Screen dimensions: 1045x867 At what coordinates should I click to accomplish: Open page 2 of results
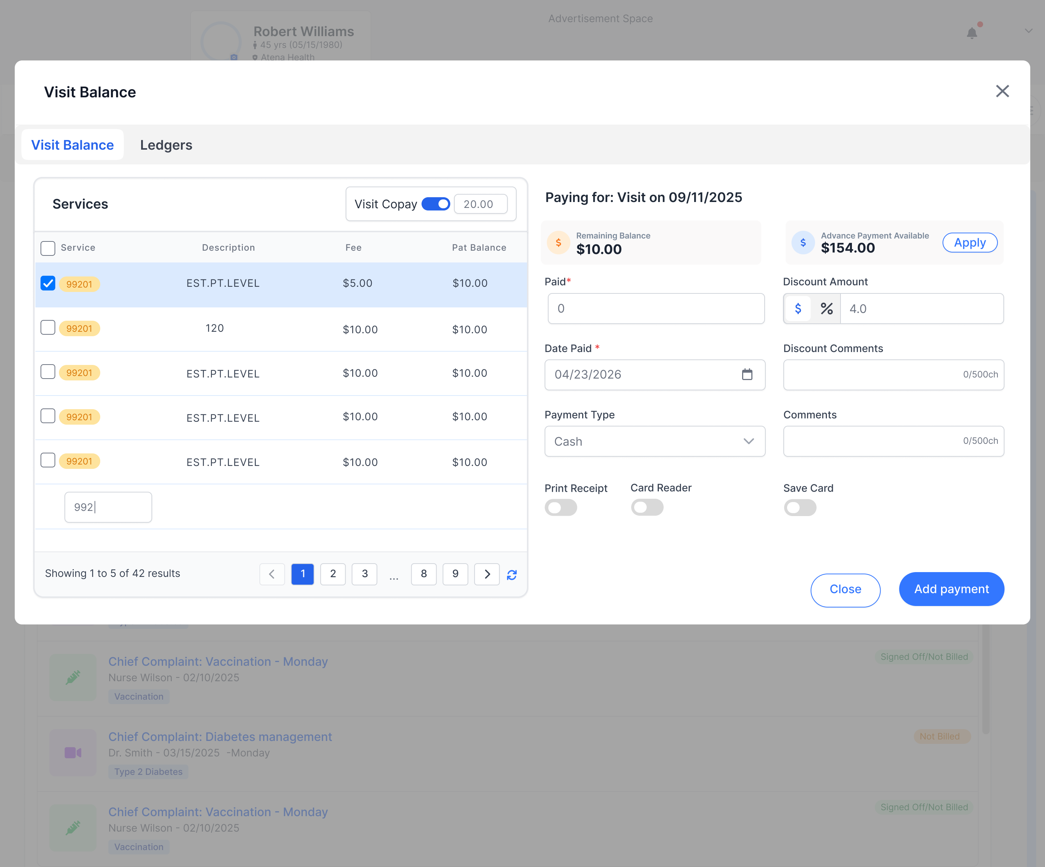(x=333, y=574)
